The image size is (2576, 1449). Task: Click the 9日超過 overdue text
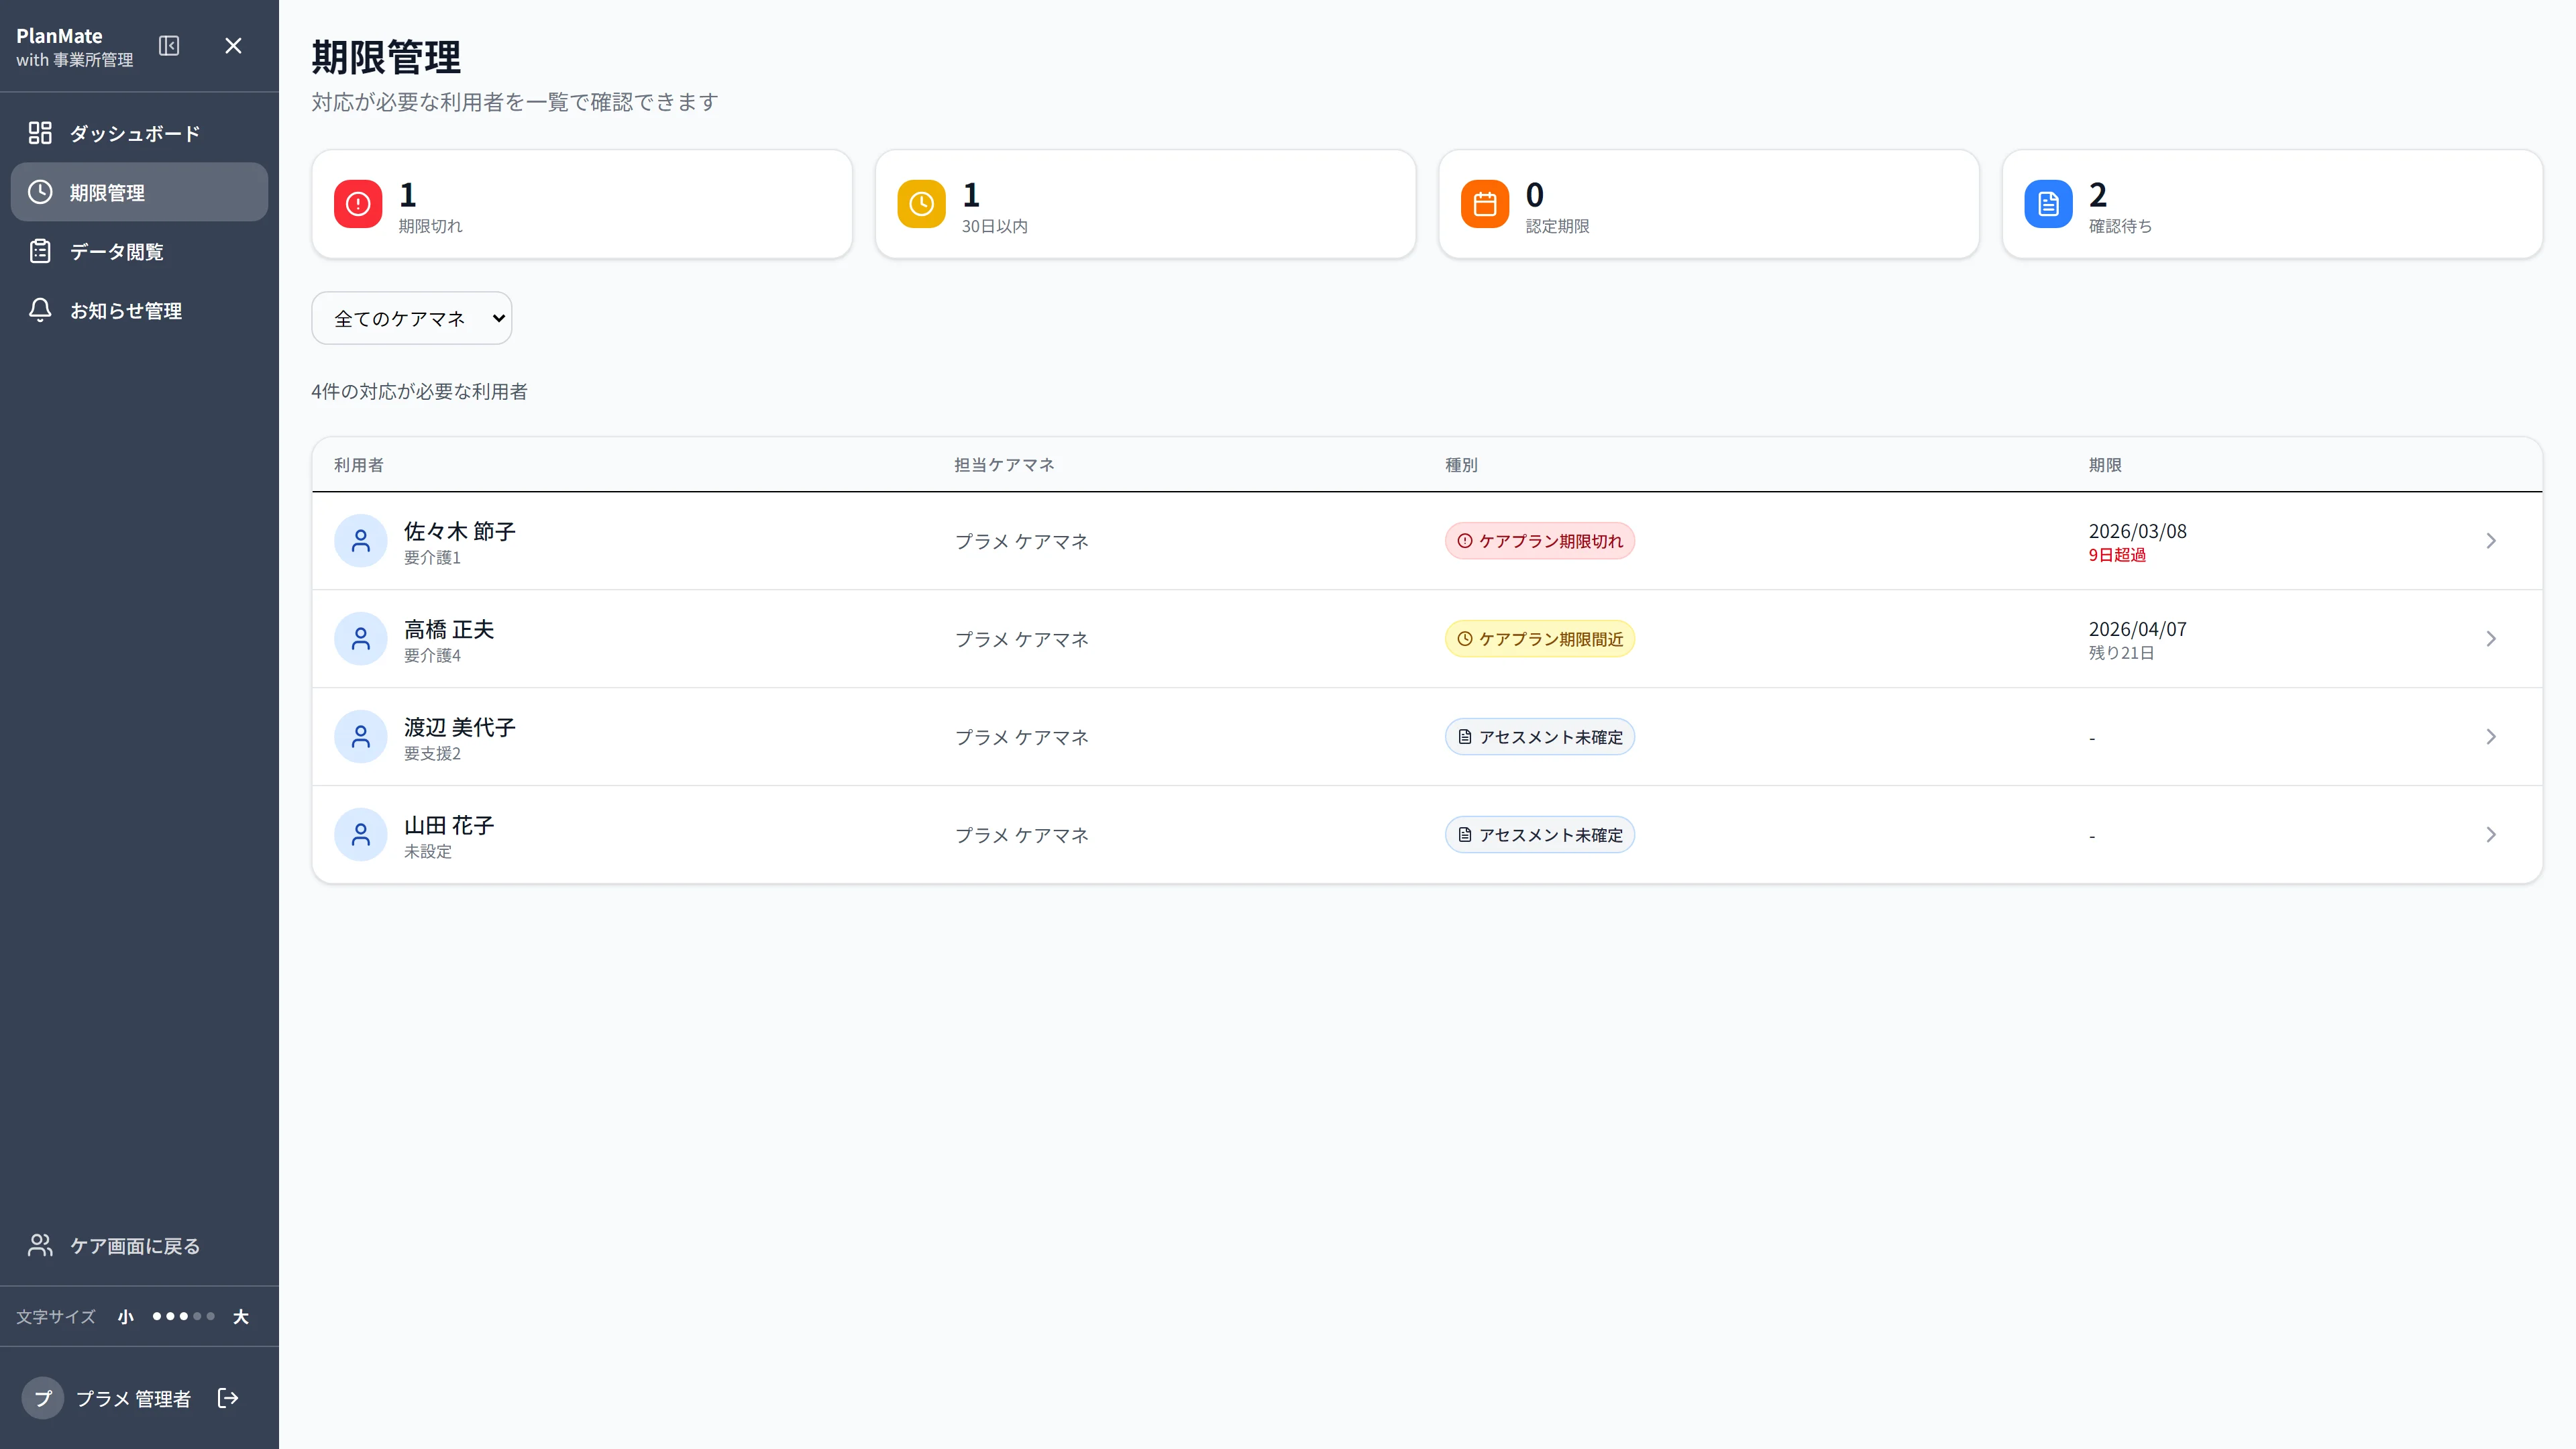[x=2117, y=555]
